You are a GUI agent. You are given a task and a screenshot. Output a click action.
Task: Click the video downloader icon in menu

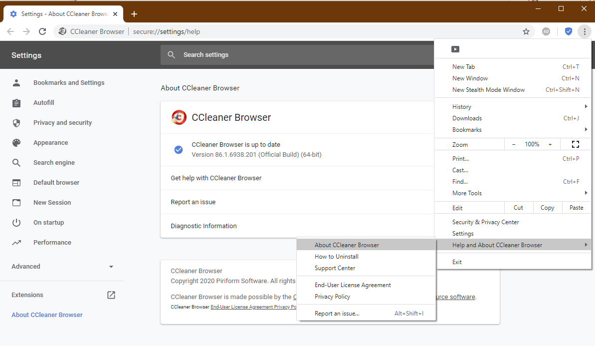455,49
